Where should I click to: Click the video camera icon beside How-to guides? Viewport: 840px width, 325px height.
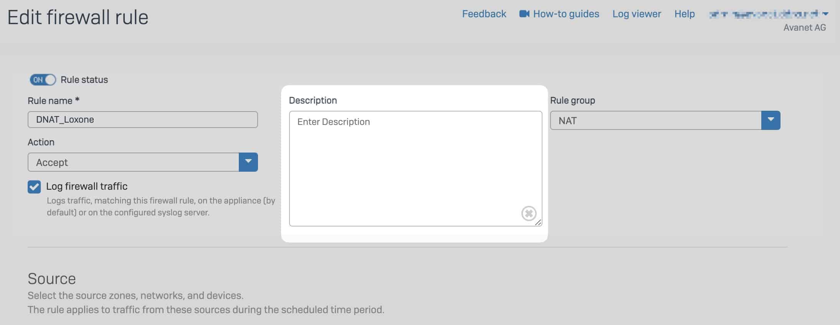(x=524, y=14)
